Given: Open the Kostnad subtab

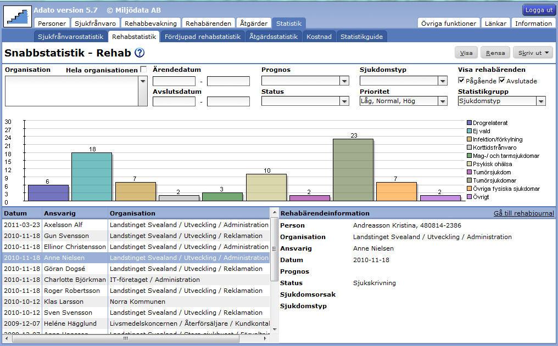Looking at the screenshot, I should click(319, 36).
